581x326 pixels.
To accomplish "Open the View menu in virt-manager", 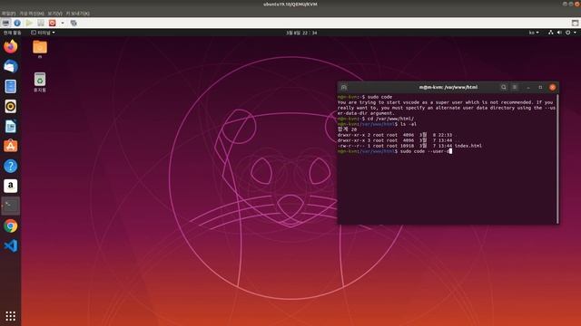I will click(54, 14).
